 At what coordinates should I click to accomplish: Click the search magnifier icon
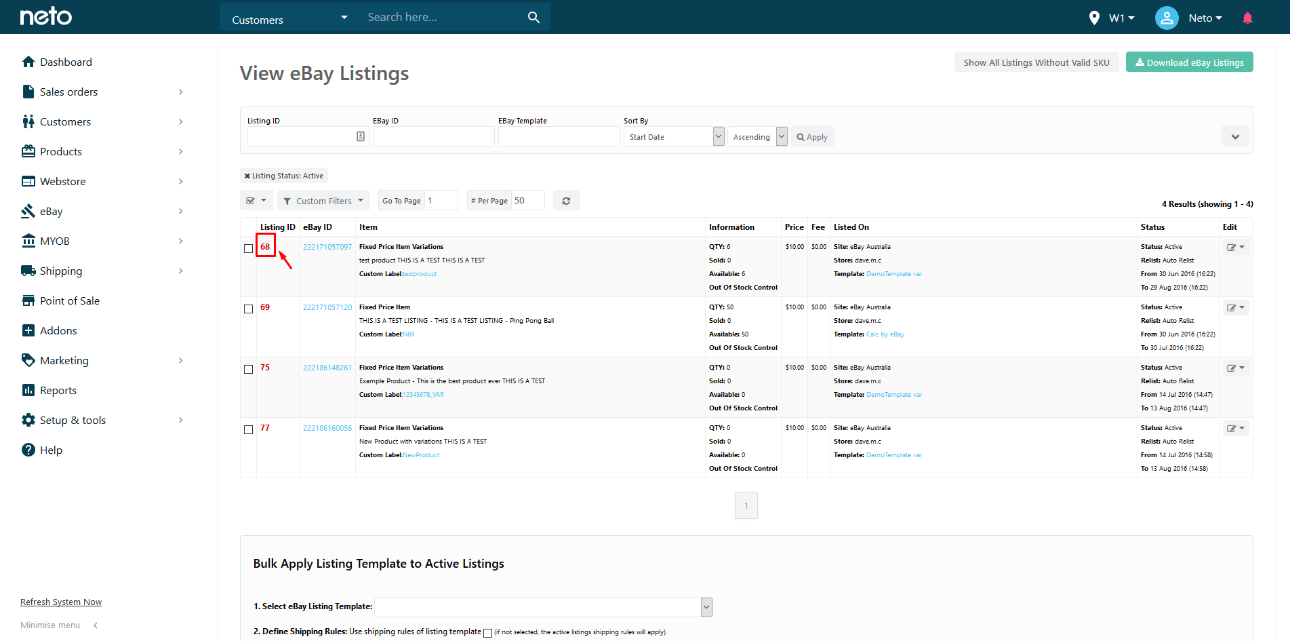(533, 18)
